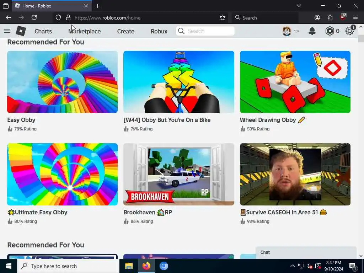The width and height of the screenshot is (364, 273).
Task: Open the Brookhaven RP thumbnail
Action: pyautogui.click(x=179, y=174)
